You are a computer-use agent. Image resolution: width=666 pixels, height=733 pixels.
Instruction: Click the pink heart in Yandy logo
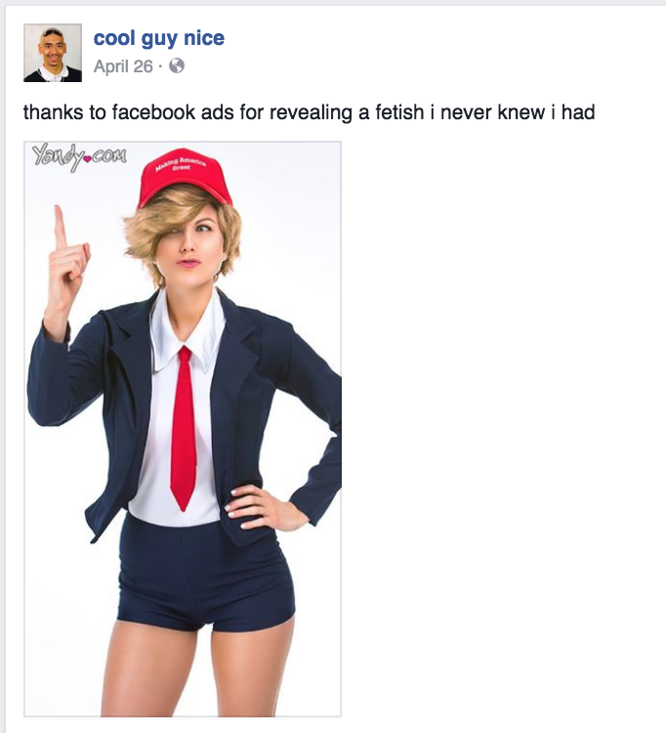click(86, 159)
